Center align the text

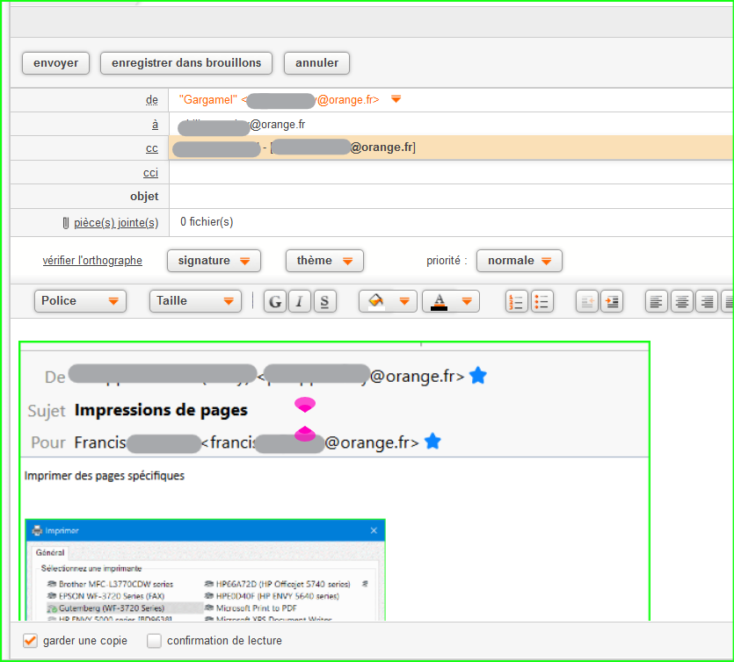pyautogui.click(x=681, y=301)
